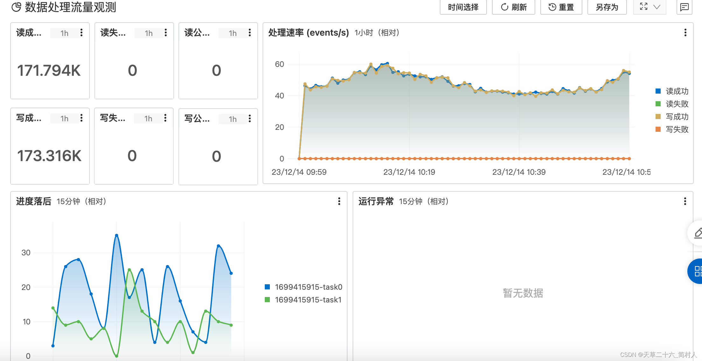This screenshot has height=361, width=702.
Task: Click the 读失败 card zero value
Action: pyautogui.click(x=132, y=70)
